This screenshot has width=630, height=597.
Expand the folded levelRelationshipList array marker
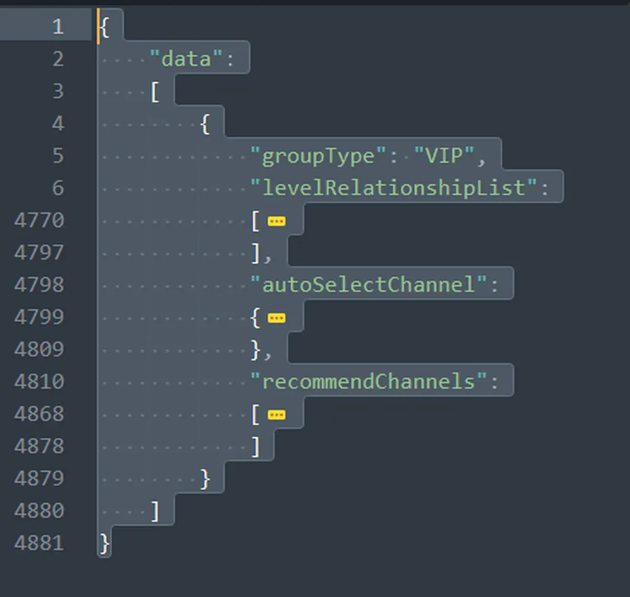(x=276, y=221)
